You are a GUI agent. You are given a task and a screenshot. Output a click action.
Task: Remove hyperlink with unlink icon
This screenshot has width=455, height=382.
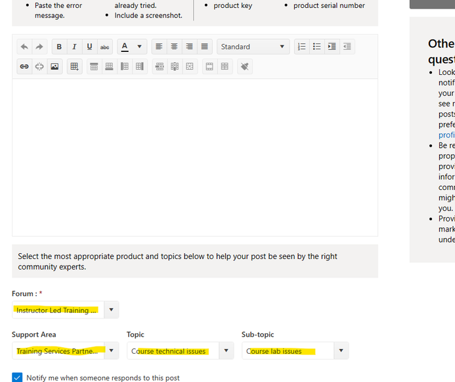39,66
